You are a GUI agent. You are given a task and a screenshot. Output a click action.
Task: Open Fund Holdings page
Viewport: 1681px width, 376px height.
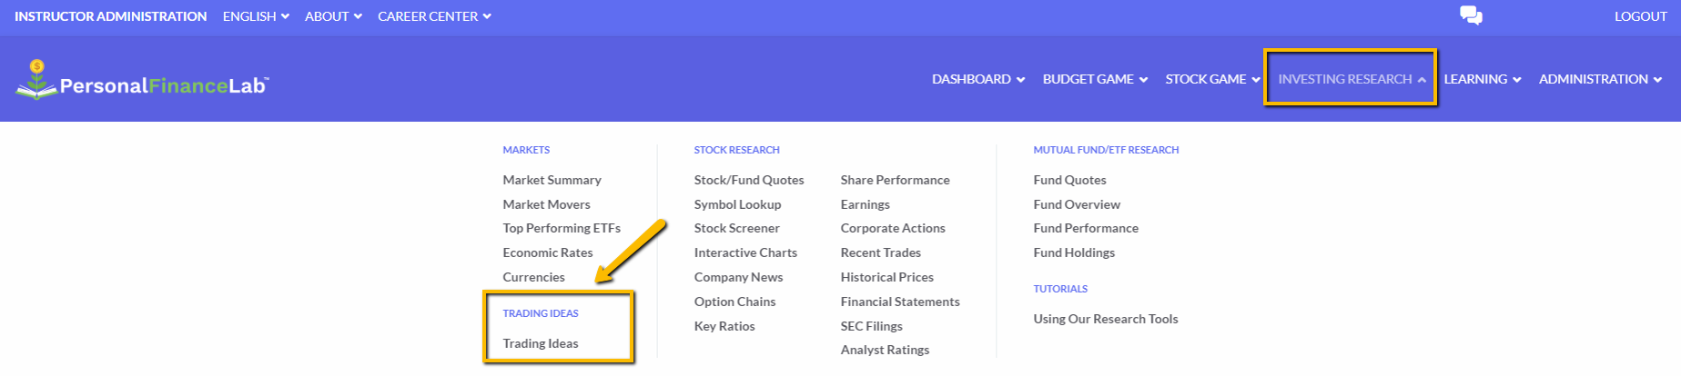[x=1074, y=252]
